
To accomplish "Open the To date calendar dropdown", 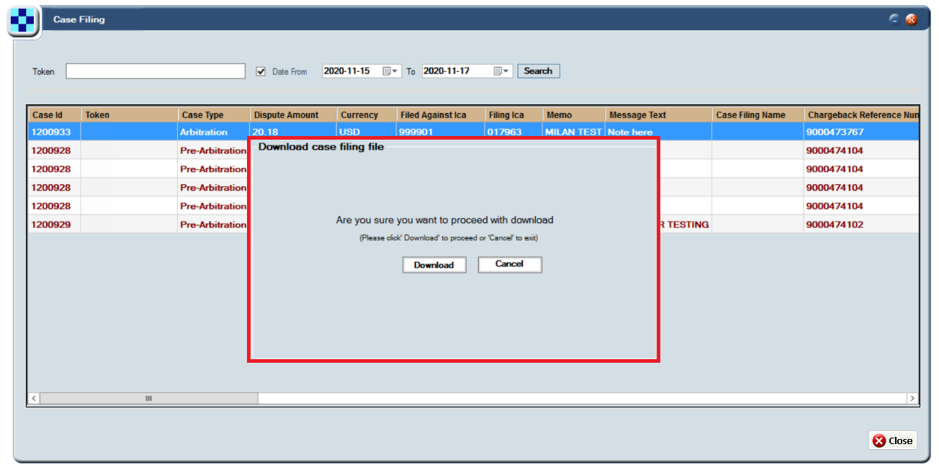I will [502, 71].
